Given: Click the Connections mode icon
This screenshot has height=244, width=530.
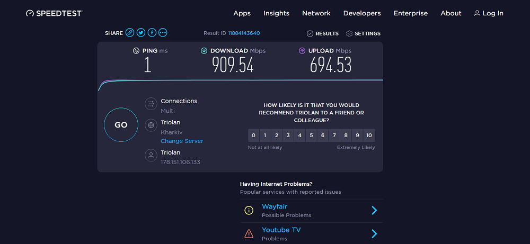Looking at the screenshot, I should 151,104.
